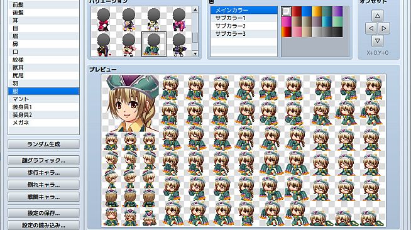The width and height of the screenshot is (411, 230).
Task: Pick the selected green robe variation
Action: (154, 44)
